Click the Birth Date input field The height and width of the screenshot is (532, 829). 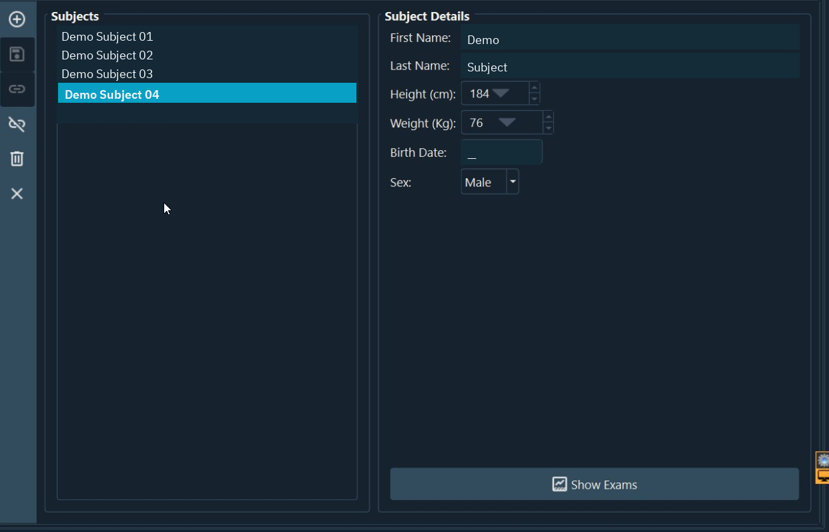click(x=501, y=152)
